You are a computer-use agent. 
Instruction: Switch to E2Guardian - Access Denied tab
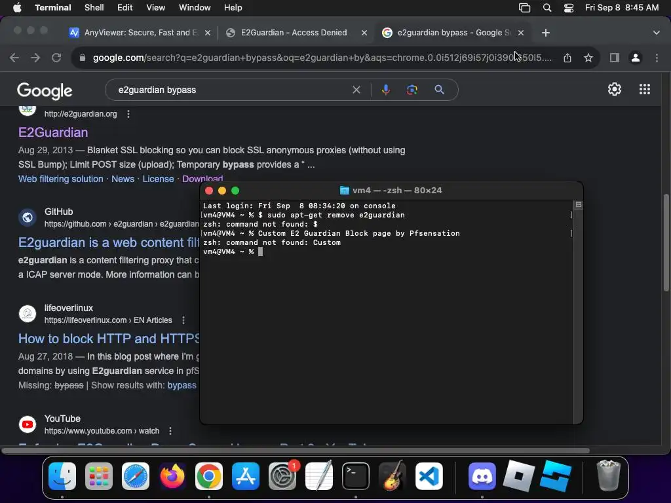[x=294, y=33]
